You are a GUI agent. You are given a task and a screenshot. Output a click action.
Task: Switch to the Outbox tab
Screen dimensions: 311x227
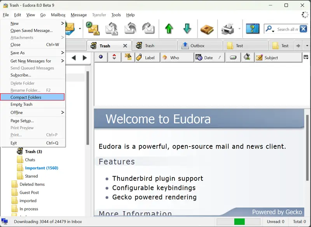point(200,45)
